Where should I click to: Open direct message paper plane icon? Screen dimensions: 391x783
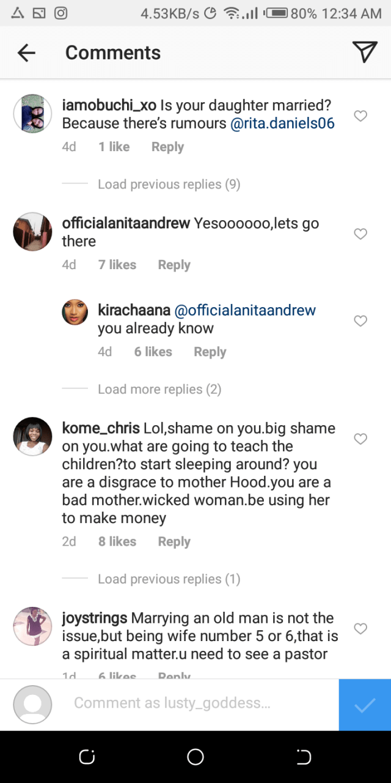tap(365, 53)
